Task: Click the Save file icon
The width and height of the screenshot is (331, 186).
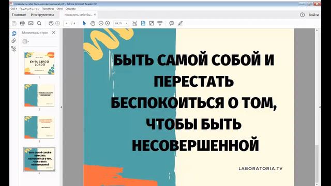Action: point(14,23)
